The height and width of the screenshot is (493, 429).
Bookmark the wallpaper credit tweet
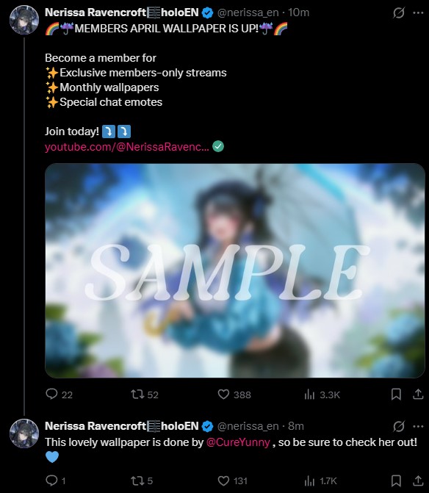point(396,481)
